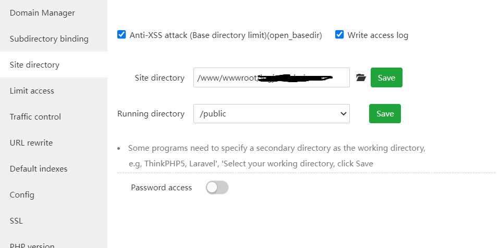Toggle Anti-XSS attack open_basedir checkbox
Screen dimensions: 500x248
click(121, 35)
